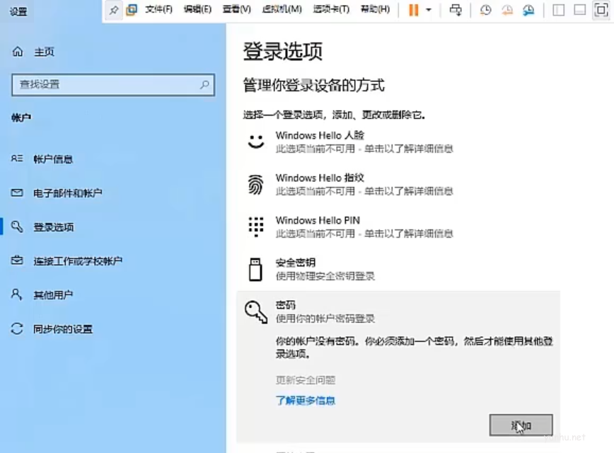Image resolution: width=614 pixels, height=453 pixels.
Task: Suspend the virtual machine with the pause icon
Action: coord(412,10)
